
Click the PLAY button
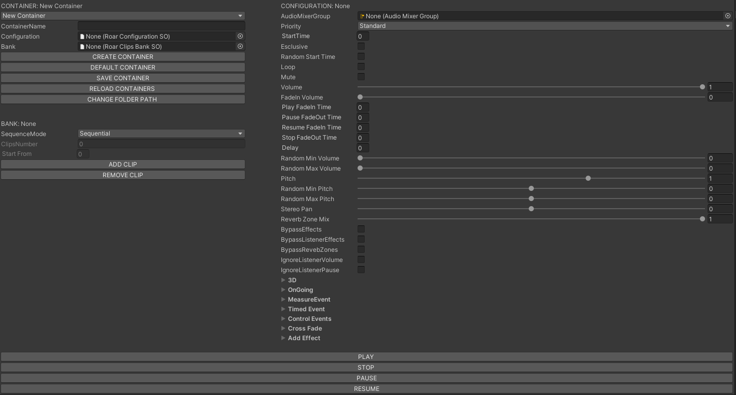[366, 356]
